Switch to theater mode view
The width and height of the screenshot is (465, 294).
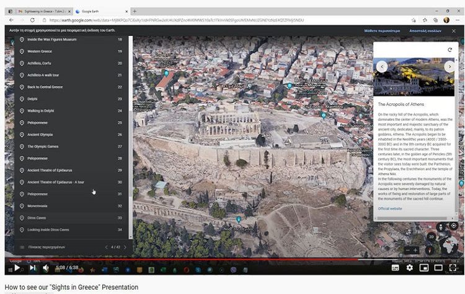tap(438, 268)
